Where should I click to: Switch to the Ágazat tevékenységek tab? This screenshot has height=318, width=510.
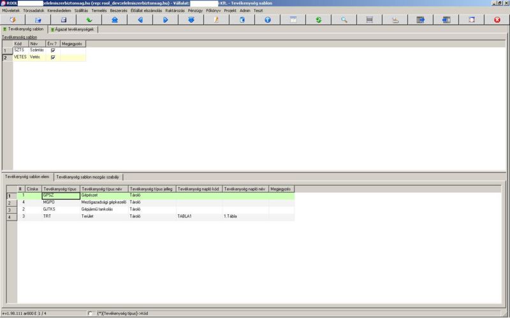click(72, 29)
